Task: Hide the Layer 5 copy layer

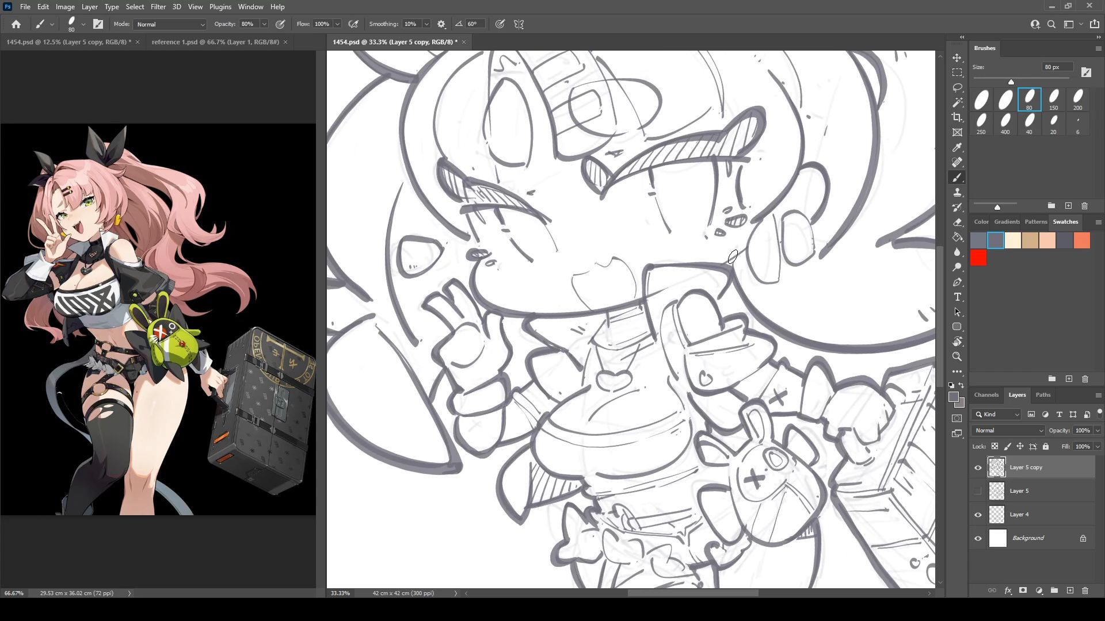Action: [978, 467]
